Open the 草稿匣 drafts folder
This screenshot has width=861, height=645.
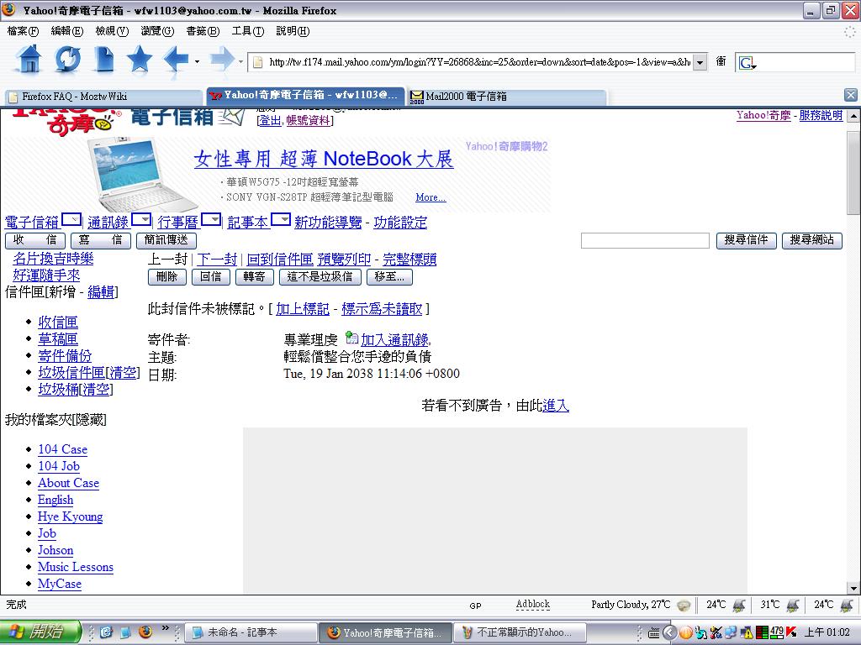click(x=58, y=339)
